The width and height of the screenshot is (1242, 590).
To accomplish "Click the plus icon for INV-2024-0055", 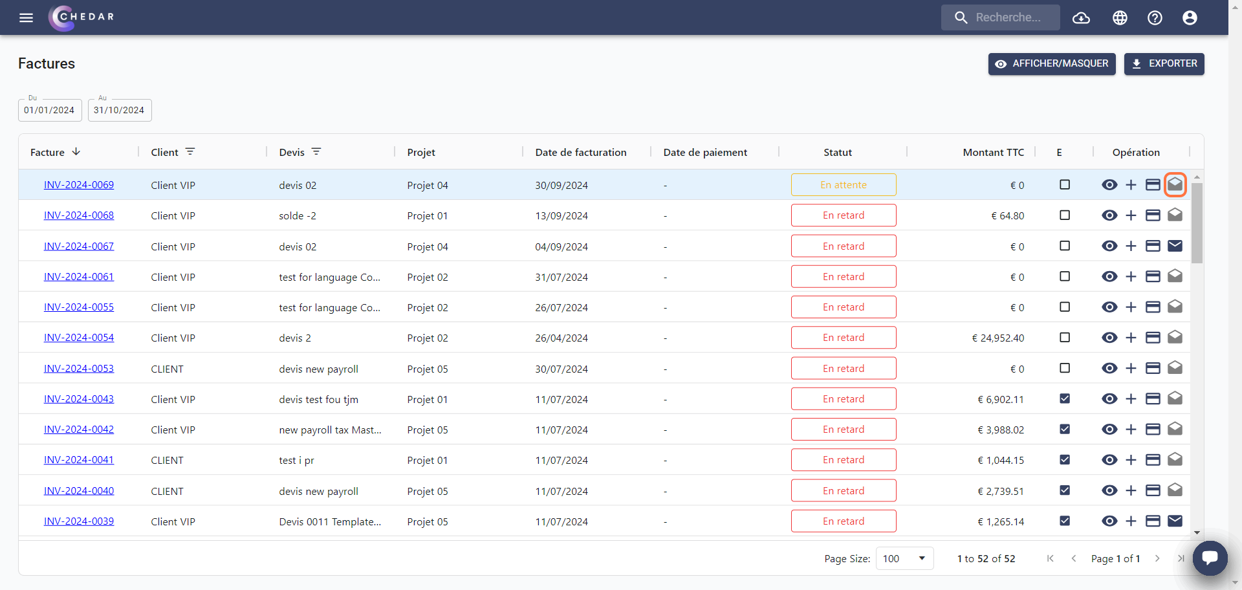I will pyautogui.click(x=1131, y=307).
